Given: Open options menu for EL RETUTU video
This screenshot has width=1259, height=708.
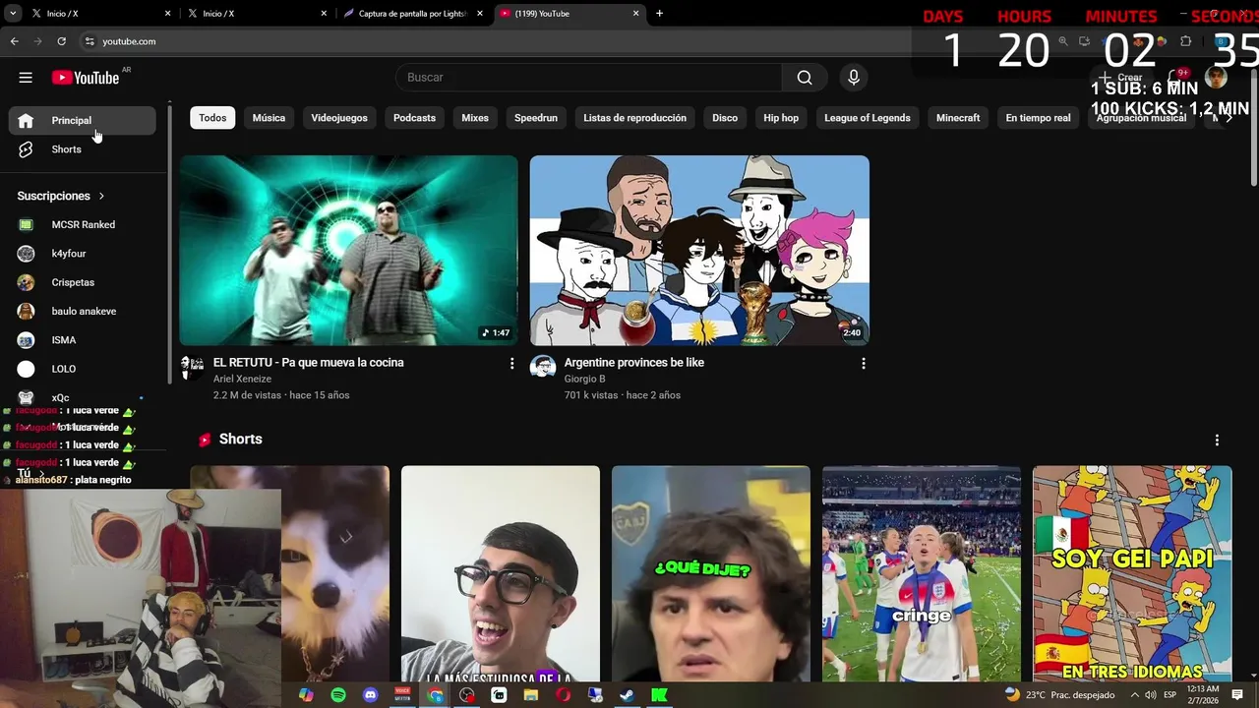Looking at the screenshot, I should pyautogui.click(x=511, y=364).
